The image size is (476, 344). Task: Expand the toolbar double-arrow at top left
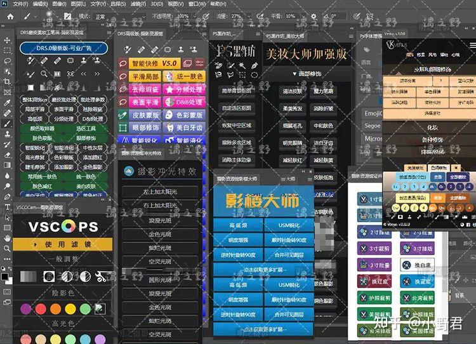3,26
